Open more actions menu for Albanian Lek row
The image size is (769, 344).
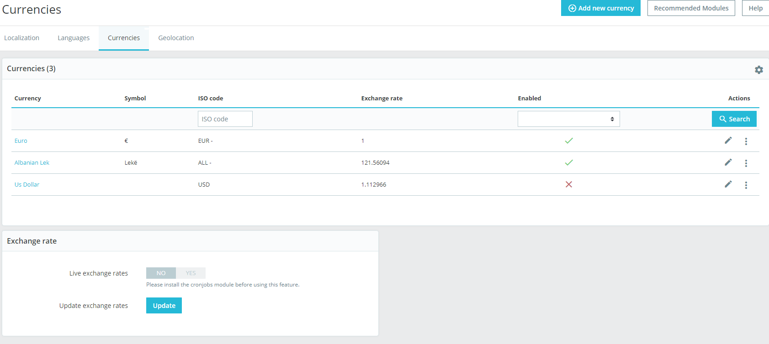746,163
